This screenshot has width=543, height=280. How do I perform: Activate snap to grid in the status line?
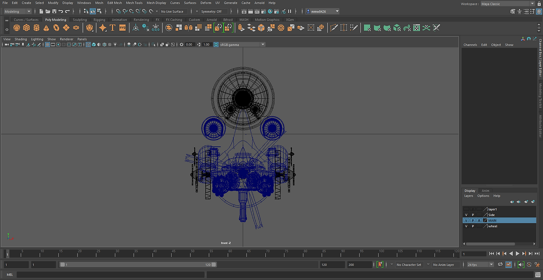pos(118,11)
